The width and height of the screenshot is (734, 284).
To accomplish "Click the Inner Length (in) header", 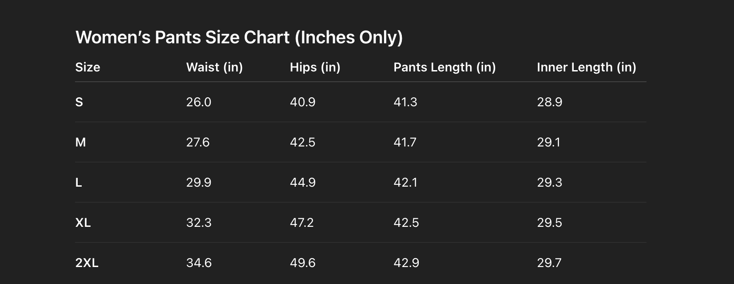I will pos(586,67).
